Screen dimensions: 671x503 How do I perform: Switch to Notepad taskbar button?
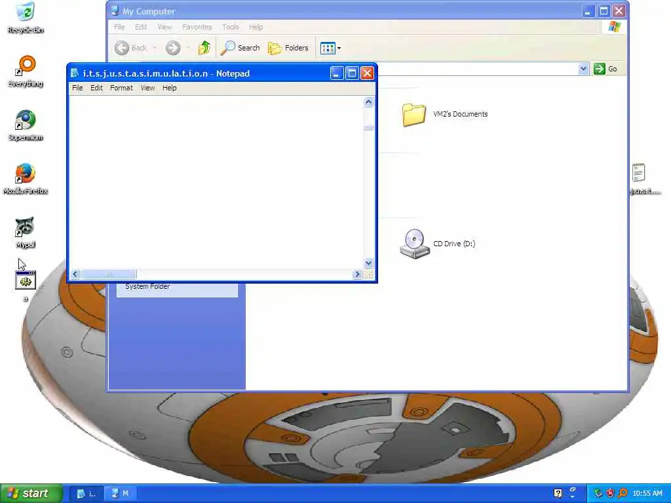[86, 494]
